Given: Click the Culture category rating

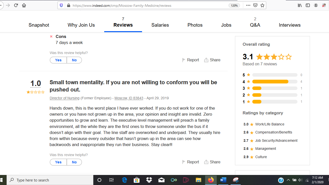Looking at the screenshot, I should click(x=255, y=157).
